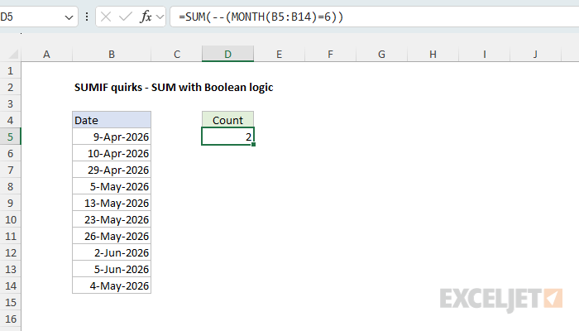
Task: Select the Date header cell
Action: [x=112, y=121]
